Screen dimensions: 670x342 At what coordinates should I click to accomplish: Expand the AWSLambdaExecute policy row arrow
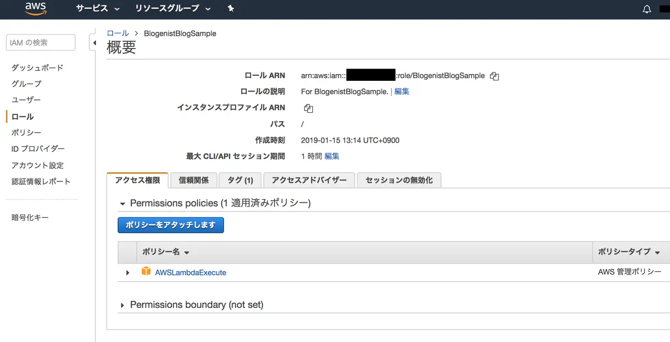click(x=128, y=273)
